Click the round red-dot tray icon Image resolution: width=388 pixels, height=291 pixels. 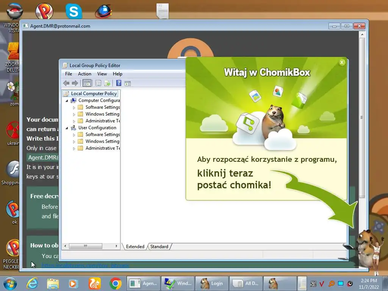[x=350, y=283]
